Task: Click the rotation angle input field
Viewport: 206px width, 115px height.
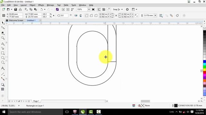Action: click(x=64, y=16)
